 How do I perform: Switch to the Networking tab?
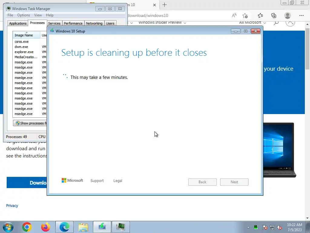tap(94, 23)
